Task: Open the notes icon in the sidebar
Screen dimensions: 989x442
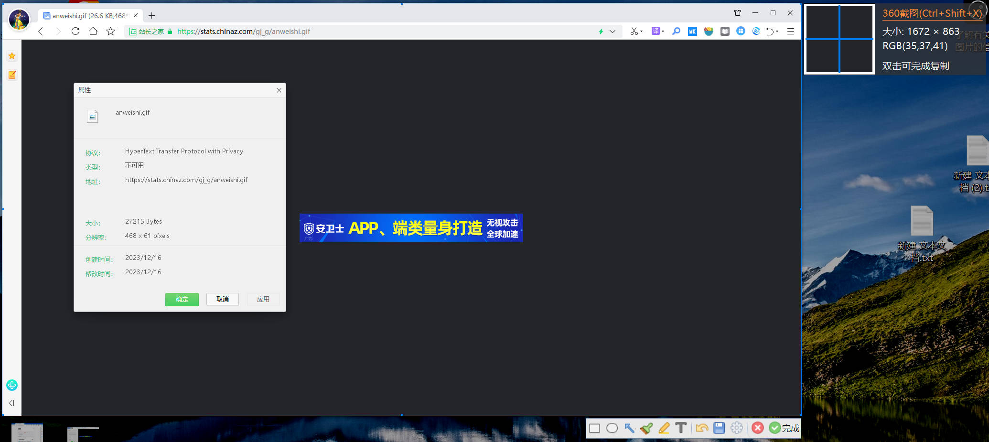Action: click(x=12, y=75)
